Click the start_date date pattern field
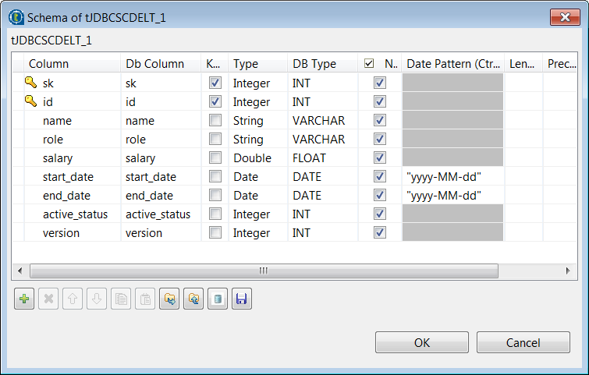This screenshot has height=375, width=589. pyautogui.click(x=452, y=176)
